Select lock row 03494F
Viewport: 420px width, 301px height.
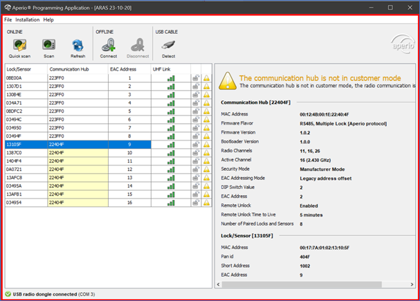[108, 136]
